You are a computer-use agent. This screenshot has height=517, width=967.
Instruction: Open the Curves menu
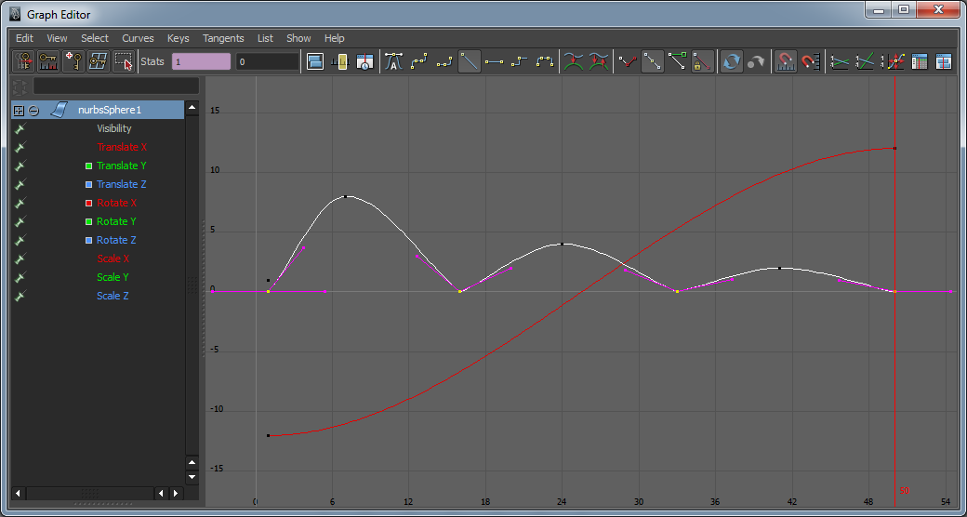(138, 38)
